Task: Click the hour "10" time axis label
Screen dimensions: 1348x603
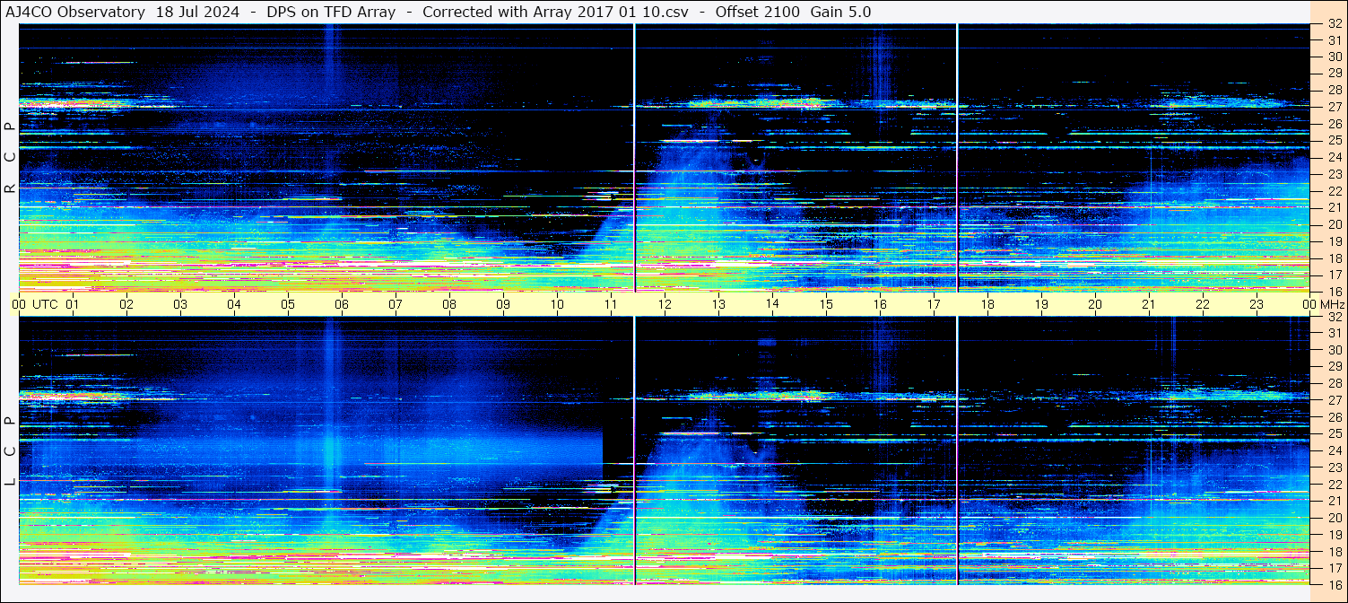Action: click(557, 304)
